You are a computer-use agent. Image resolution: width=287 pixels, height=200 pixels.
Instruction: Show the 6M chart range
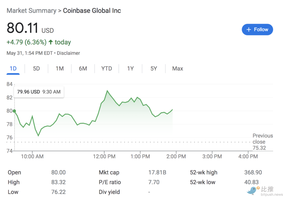tap(83, 69)
